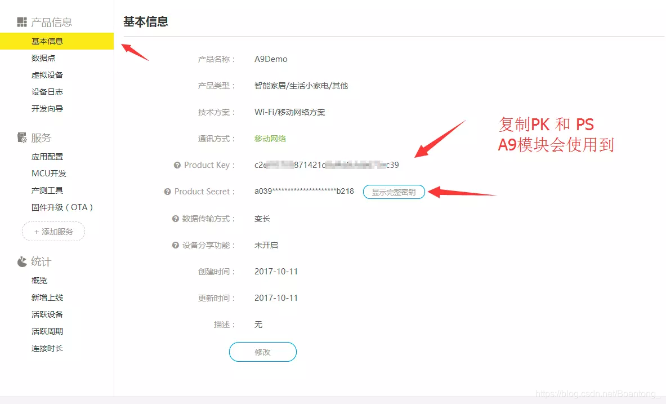Image resolution: width=666 pixels, height=404 pixels.
Task: Click 显示完整密钥 to reveal the secret
Action: [x=394, y=192]
